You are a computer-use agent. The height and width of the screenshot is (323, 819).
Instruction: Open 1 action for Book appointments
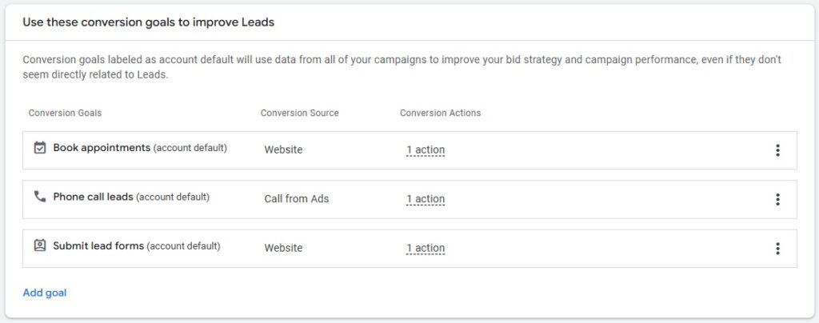[425, 150]
